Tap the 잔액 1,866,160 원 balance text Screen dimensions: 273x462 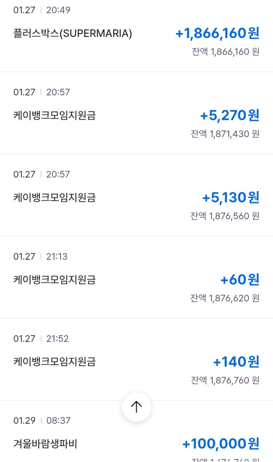click(x=225, y=52)
